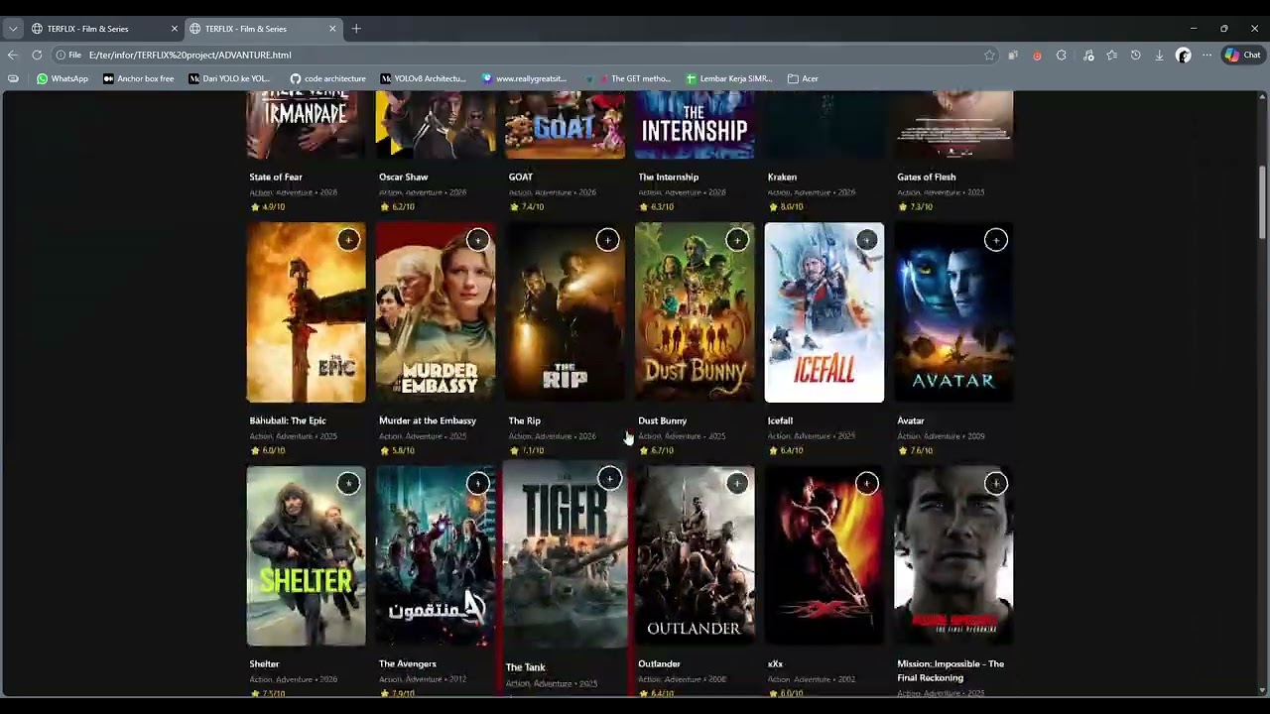
Task: Click the Gates of Flesh title
Action: tap(927, 177)
